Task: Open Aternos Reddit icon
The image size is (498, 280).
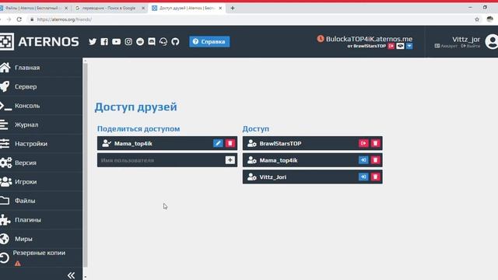Action: (140, 41)
